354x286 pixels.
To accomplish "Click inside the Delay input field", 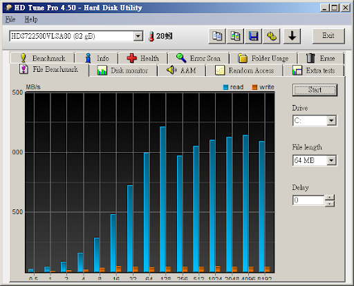I will point(308,200).
